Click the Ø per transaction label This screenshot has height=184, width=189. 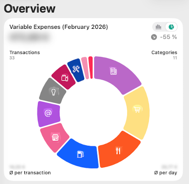[x=30, y=173]
